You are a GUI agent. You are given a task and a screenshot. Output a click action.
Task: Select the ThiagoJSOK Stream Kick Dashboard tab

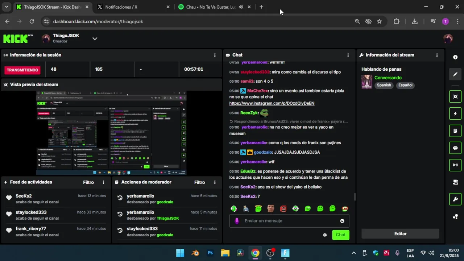[x=53, y=7]
